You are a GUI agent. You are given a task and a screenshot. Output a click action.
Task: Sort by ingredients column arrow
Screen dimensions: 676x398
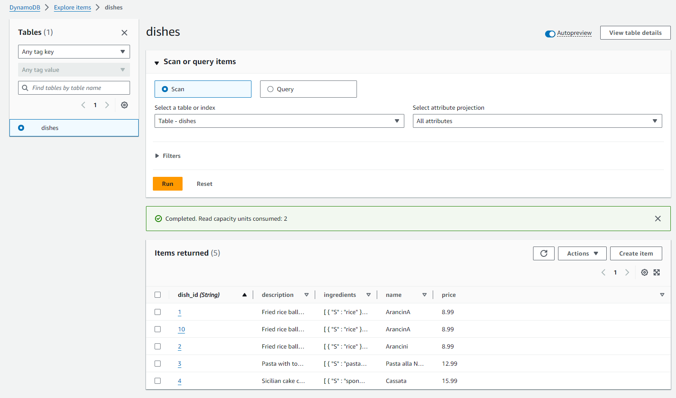[x=369, y=295]
